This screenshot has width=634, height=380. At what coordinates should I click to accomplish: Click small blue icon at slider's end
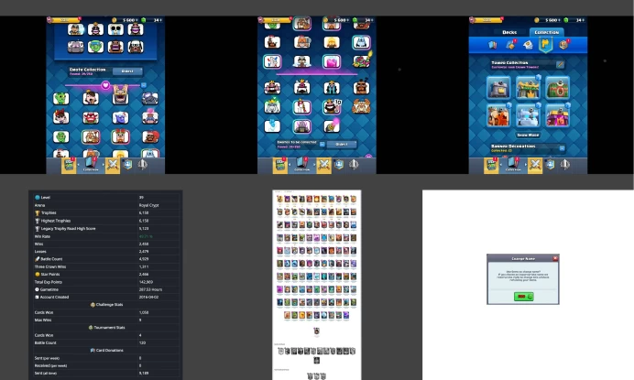pos(143,85)
